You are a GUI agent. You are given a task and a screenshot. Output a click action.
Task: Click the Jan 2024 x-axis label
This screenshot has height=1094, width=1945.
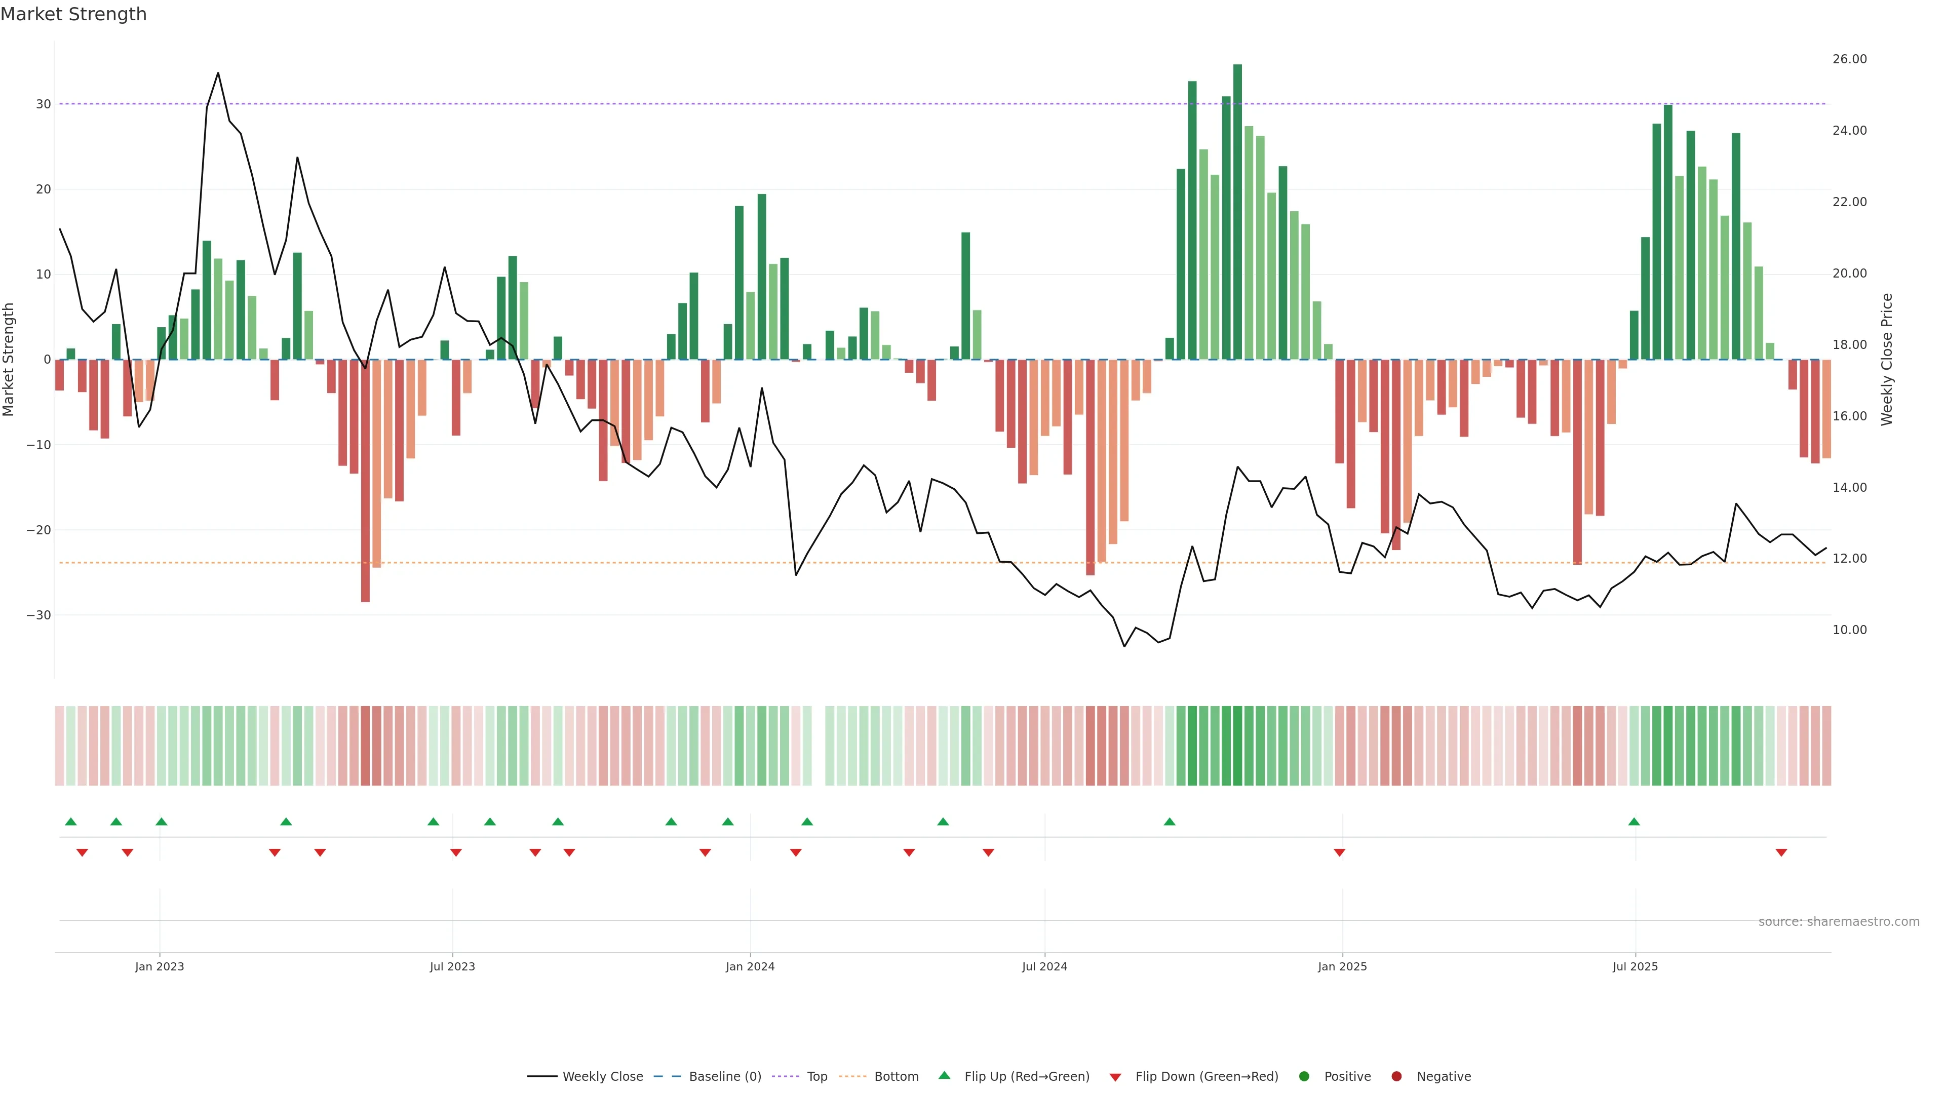pos(750,966)
